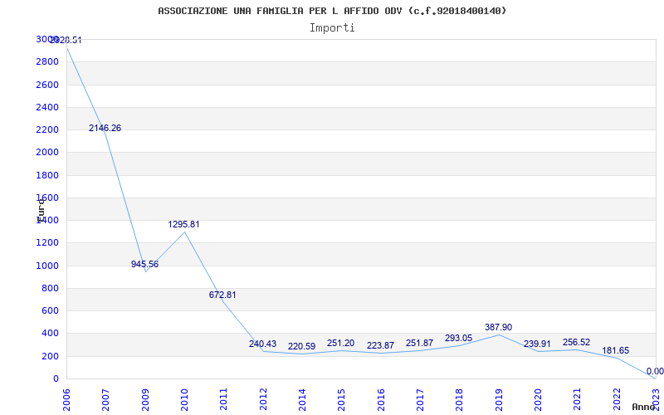
Task: Click the 2016 year axis label
Action: click(x=381, y=399)
